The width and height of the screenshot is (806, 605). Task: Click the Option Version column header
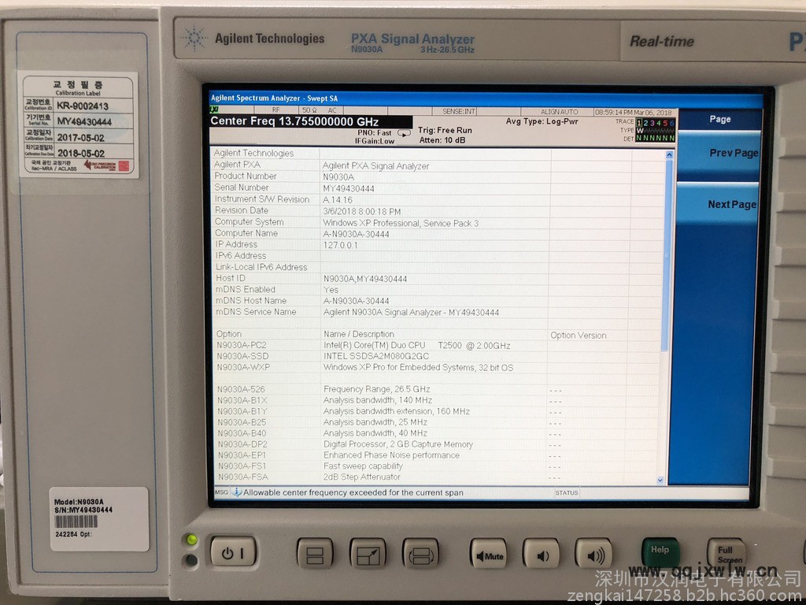point(579,336)
